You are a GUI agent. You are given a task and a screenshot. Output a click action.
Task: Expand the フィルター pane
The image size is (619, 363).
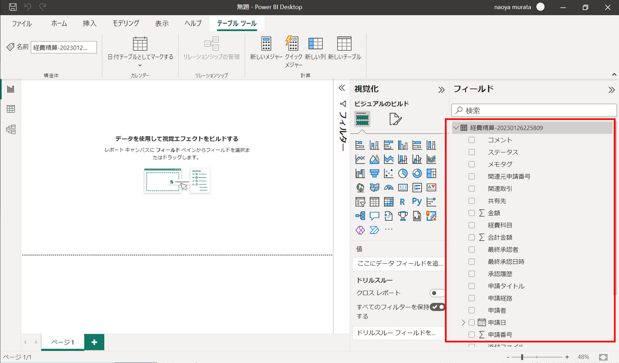tap(341, 88)
